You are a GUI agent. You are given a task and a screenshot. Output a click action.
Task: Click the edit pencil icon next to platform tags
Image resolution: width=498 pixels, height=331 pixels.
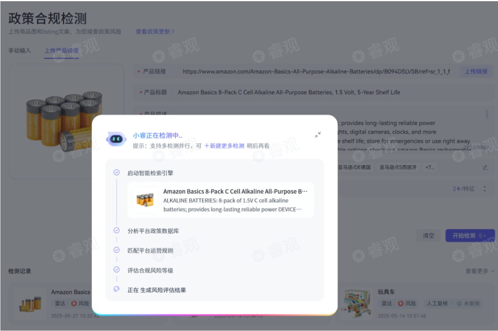(485, 167)
